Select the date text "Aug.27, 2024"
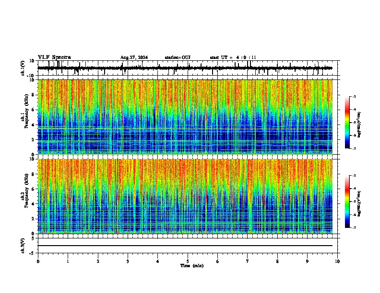 134,57
